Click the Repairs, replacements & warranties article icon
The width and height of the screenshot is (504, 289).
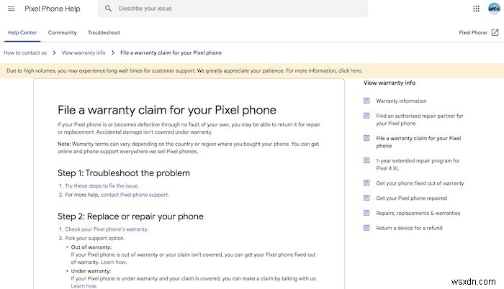coord(367,213)
